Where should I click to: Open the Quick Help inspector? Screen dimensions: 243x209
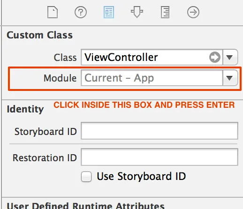81,12
